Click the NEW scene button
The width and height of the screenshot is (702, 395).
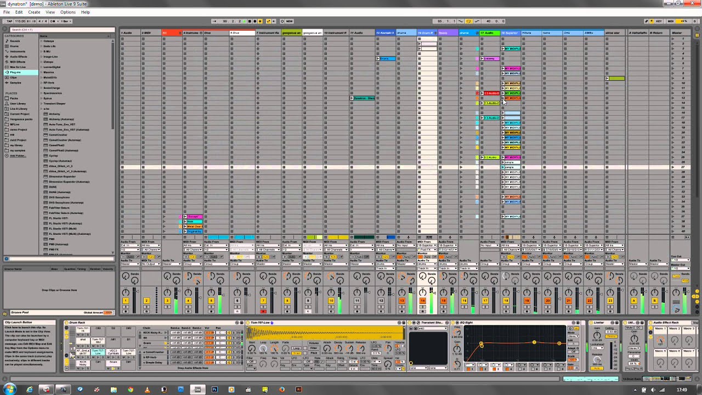(290, 21)
